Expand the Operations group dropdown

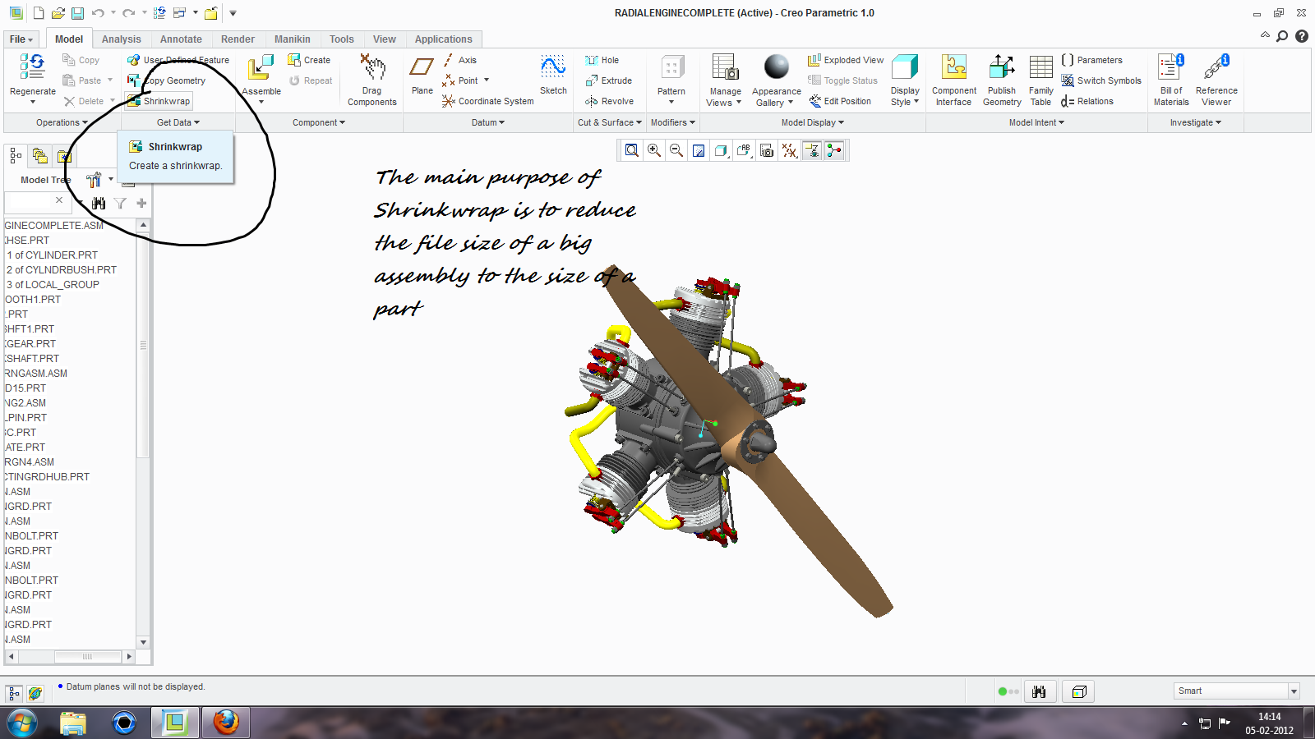tap(62, 122)
